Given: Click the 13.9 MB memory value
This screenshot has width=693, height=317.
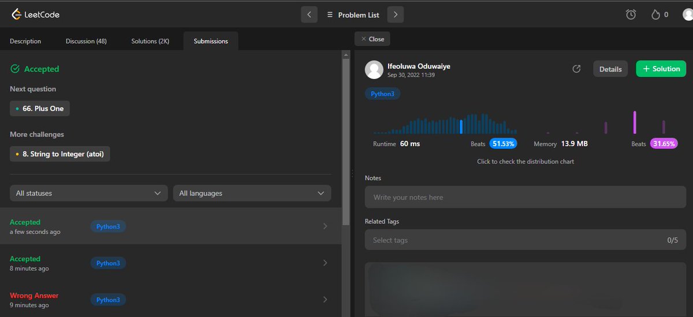Looking at the screenshot, I should 574,144.
